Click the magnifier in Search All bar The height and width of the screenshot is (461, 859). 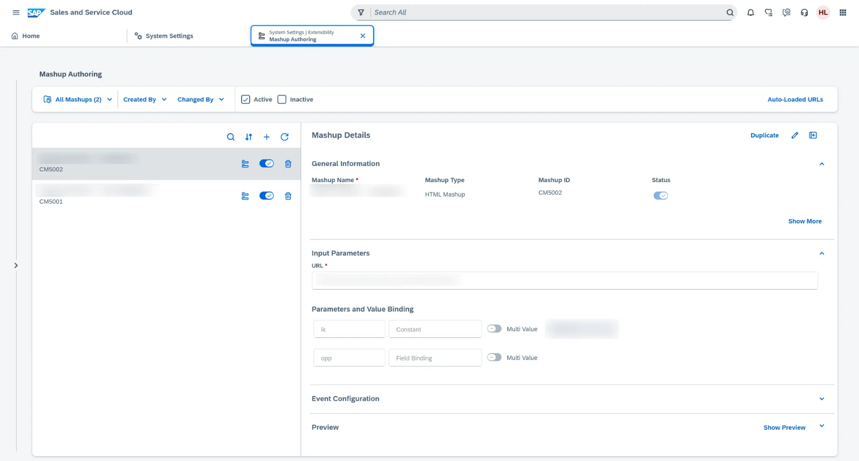[x=730, y=12]
